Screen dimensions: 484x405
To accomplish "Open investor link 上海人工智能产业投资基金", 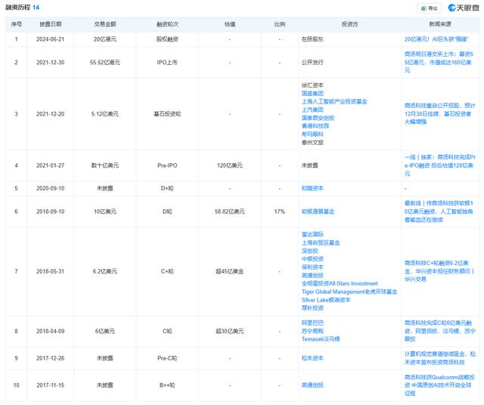I will tap(334, 101).
